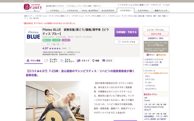194x121 pixels.
Task: Open ポイント設定変更 link
Action: pos(152,65)
